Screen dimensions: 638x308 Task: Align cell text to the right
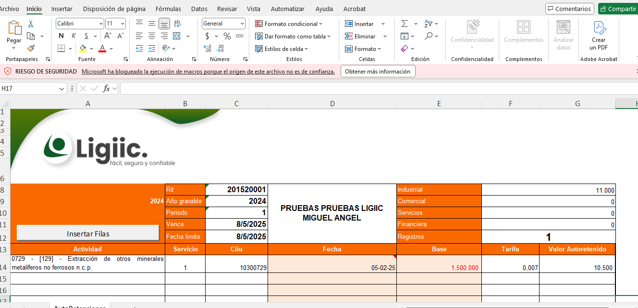[164, 36]
